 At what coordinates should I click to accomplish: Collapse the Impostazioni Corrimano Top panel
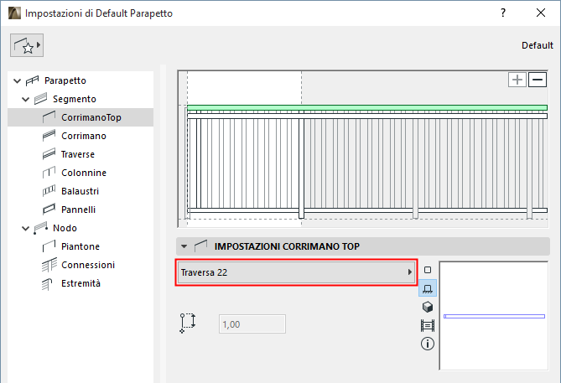coord(184,246)
